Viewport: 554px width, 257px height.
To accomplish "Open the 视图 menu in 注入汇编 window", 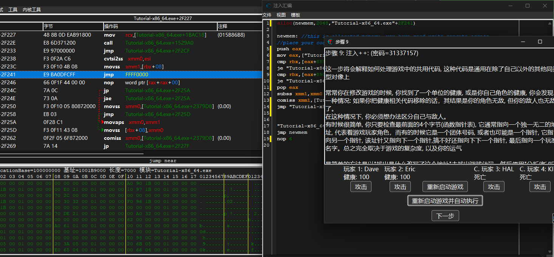I will coord(280,14).
